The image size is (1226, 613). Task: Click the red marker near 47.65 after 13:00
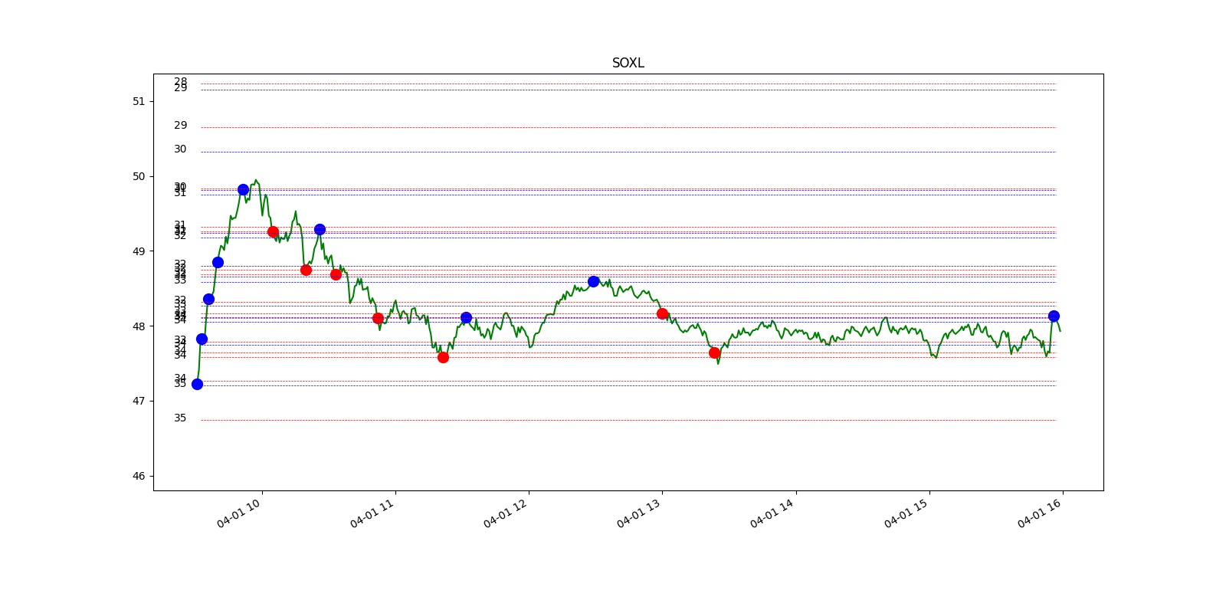click(x=714, y=352)
